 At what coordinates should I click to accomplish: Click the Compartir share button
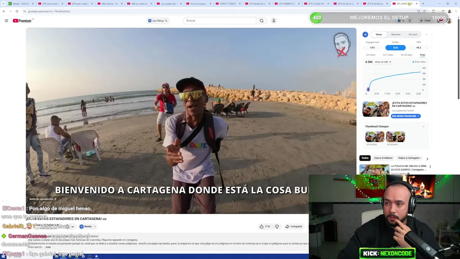click(294, 227)
